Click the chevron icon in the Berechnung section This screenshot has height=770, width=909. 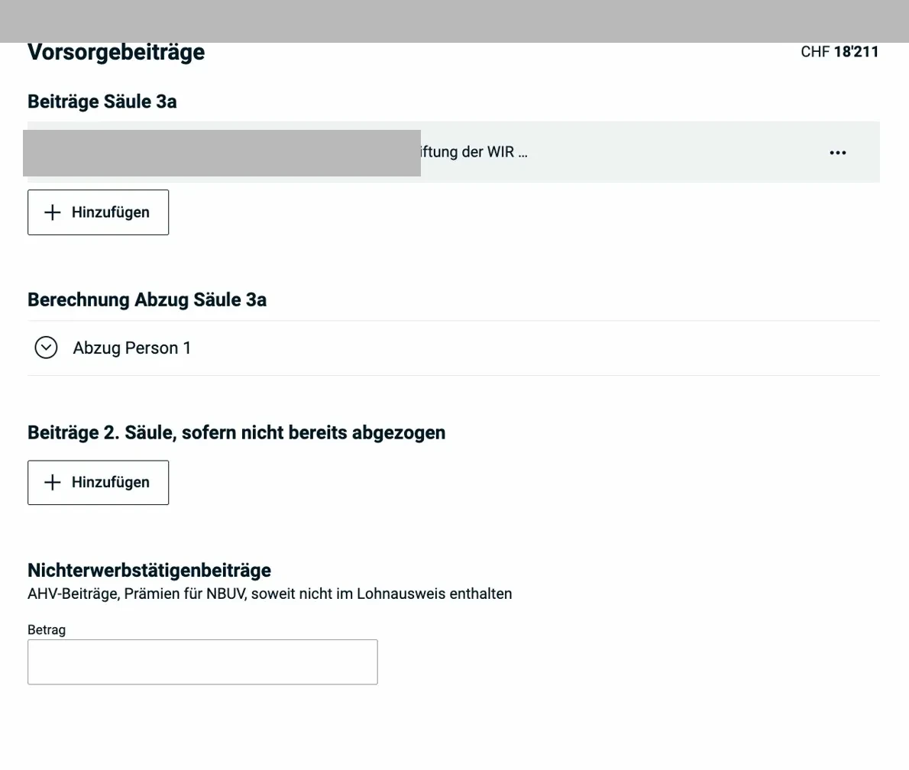[46, 348]
